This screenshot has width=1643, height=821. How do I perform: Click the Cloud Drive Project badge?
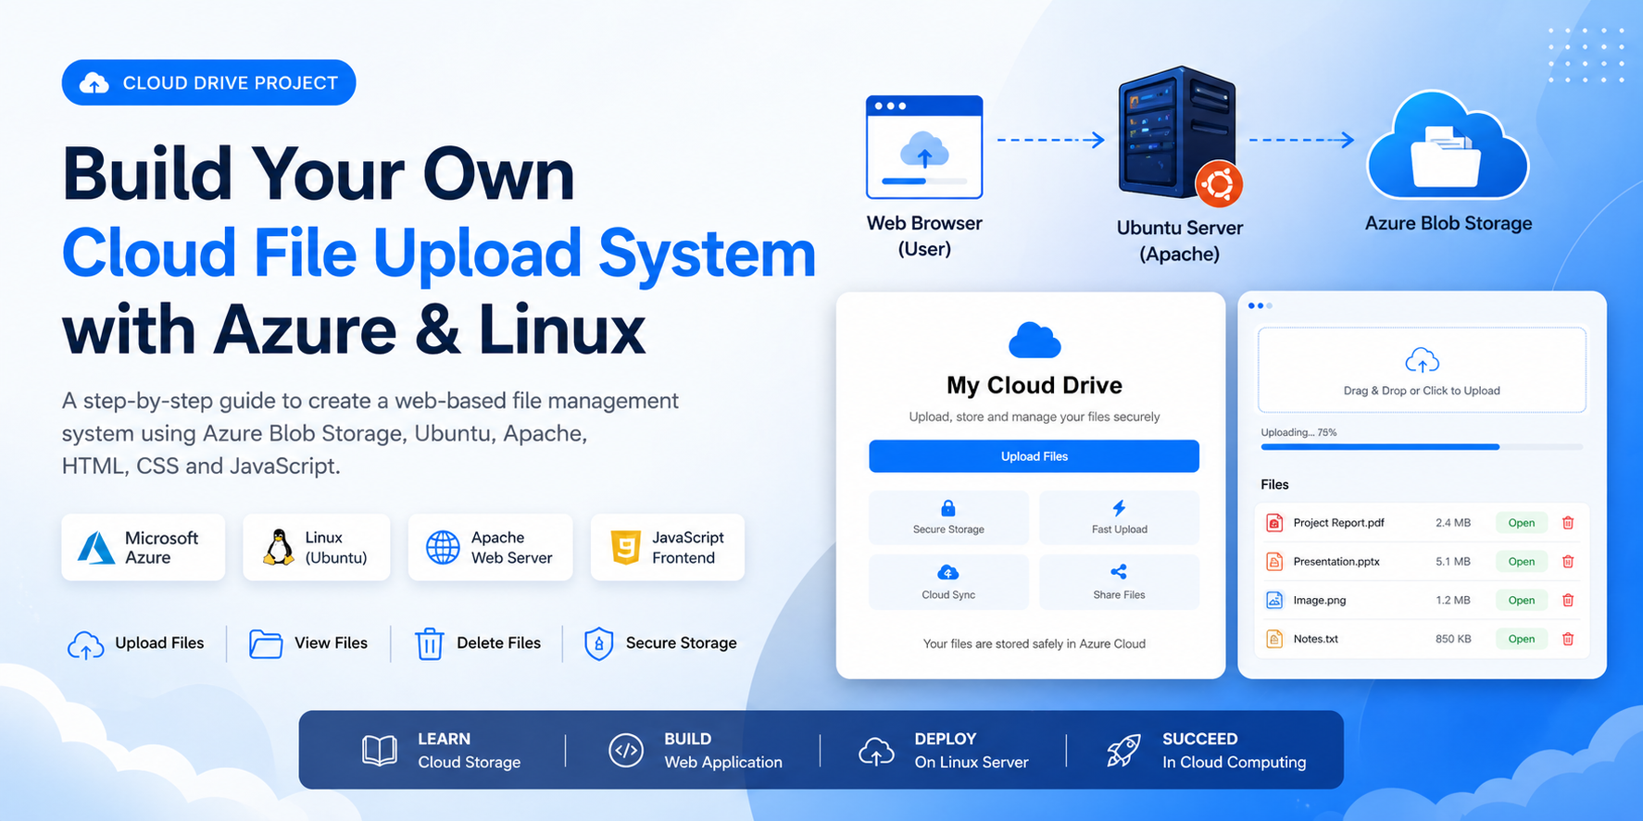pos(209,82)
